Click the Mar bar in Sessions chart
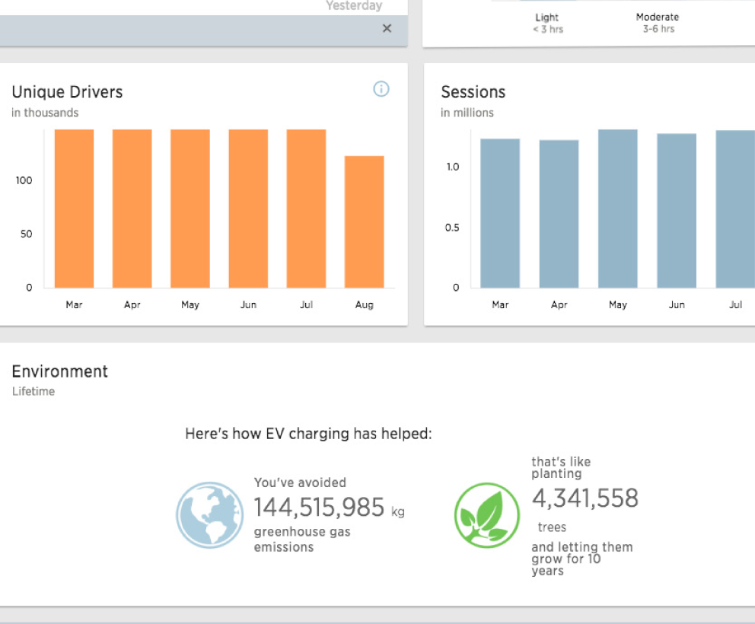 tap(500, 214)
